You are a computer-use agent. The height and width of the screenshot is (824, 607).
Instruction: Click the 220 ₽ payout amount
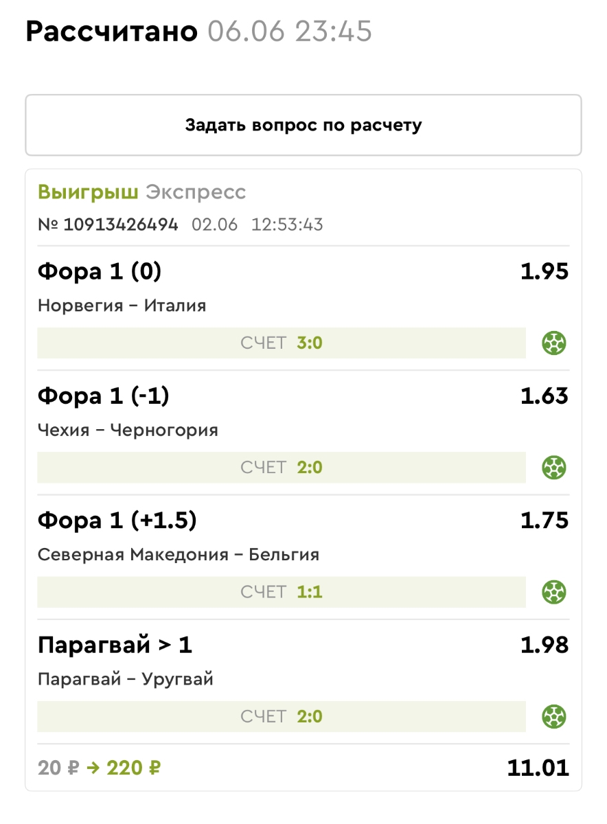pyautogui.click(x=133, y=768)
